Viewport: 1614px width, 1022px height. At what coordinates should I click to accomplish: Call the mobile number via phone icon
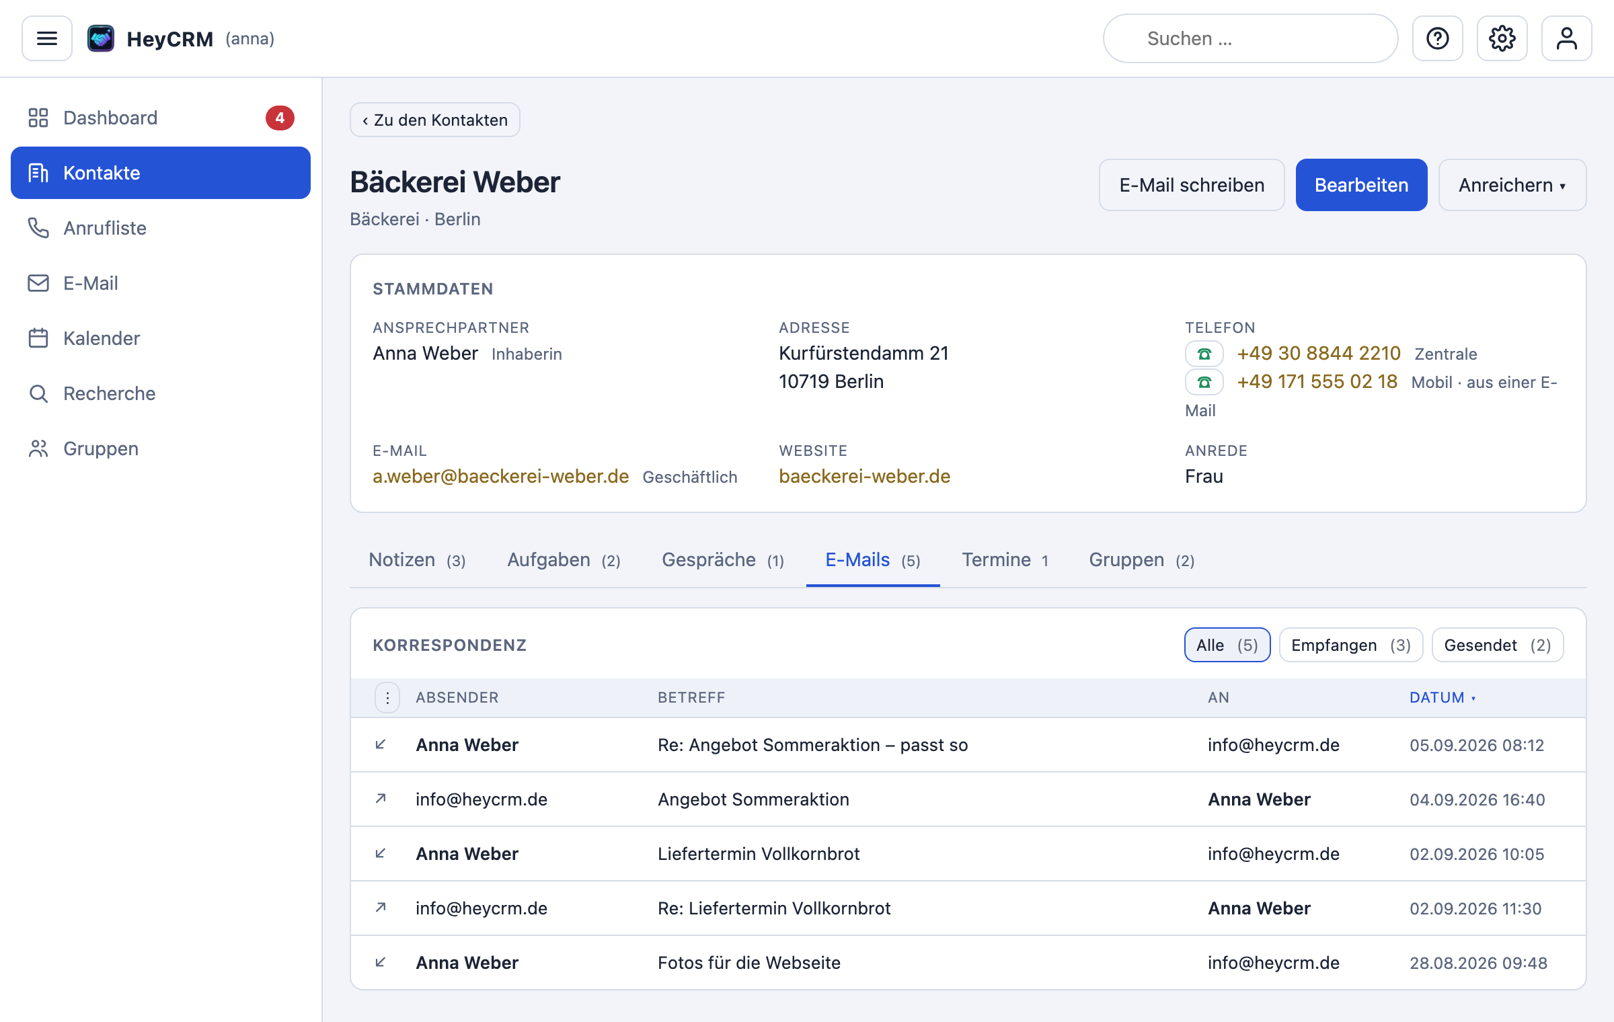click(1204, 382)
